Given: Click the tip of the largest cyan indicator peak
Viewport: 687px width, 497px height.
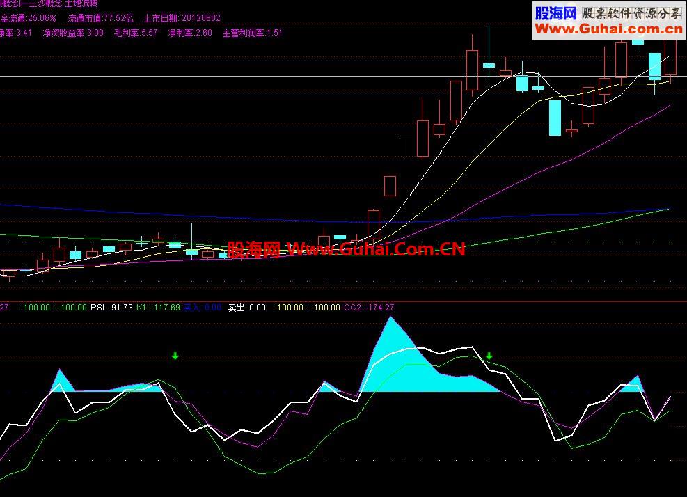Looking at the screenshot, I should pos(390,317).
